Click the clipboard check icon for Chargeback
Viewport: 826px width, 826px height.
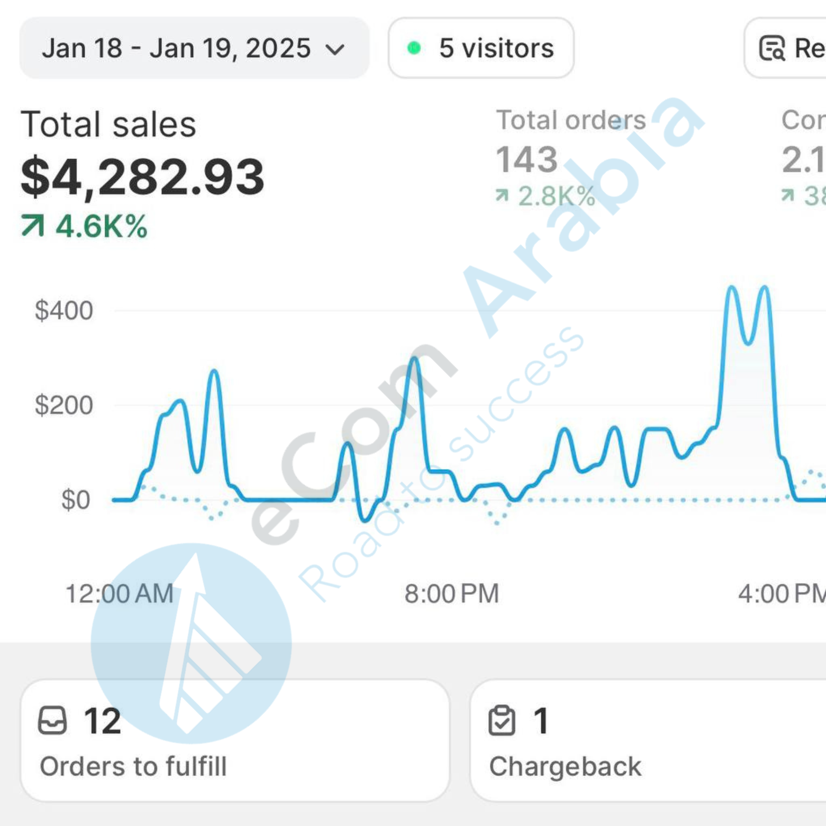pos(502,720)
